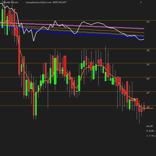Click the 'munafasutra.tbrjar.com' watermark text

tap(38, 2)
